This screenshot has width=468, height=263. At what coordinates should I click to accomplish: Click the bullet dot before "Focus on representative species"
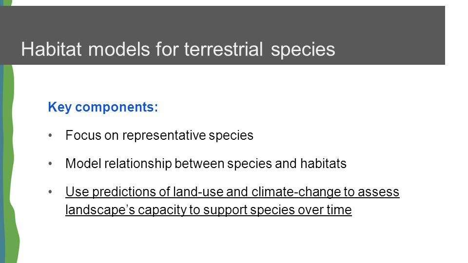tap(50, 136)
